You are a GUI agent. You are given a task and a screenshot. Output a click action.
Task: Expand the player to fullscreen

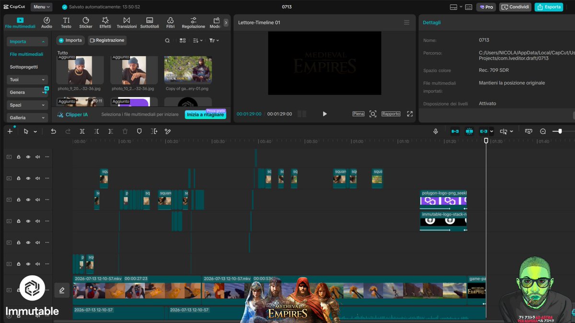(410, 114)
